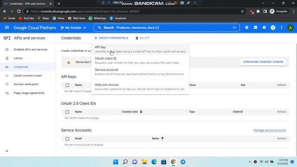Toggle the OAuth 2.0 Client IDs select-all checkbox
The image size is (297, 167).
(x=67, y=112)
